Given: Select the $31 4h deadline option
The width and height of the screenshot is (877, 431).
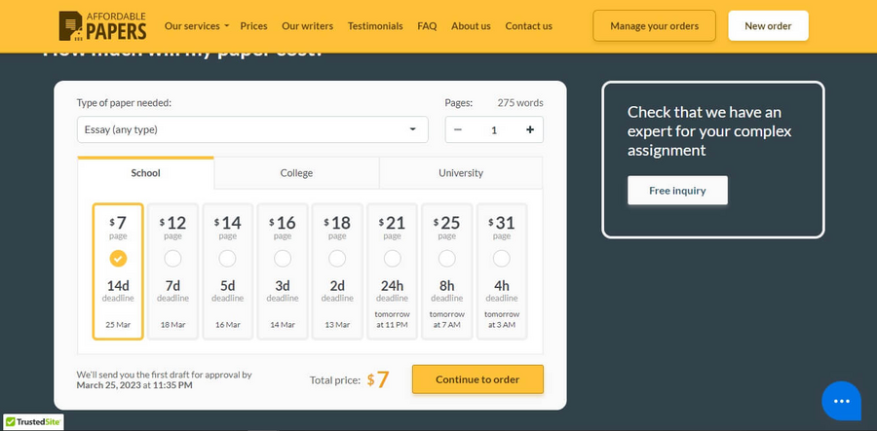Looking at the screenshot, I should pyautogui.click(x=502, y=271).
